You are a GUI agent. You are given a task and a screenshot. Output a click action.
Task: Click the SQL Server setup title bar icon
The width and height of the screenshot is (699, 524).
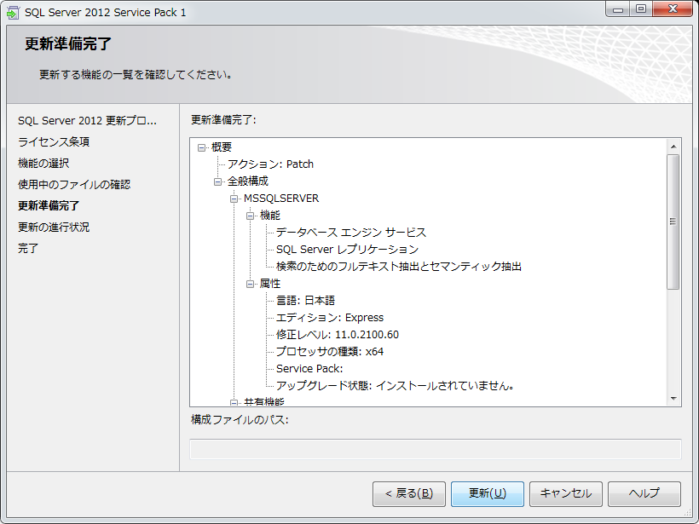click(13, 12)
